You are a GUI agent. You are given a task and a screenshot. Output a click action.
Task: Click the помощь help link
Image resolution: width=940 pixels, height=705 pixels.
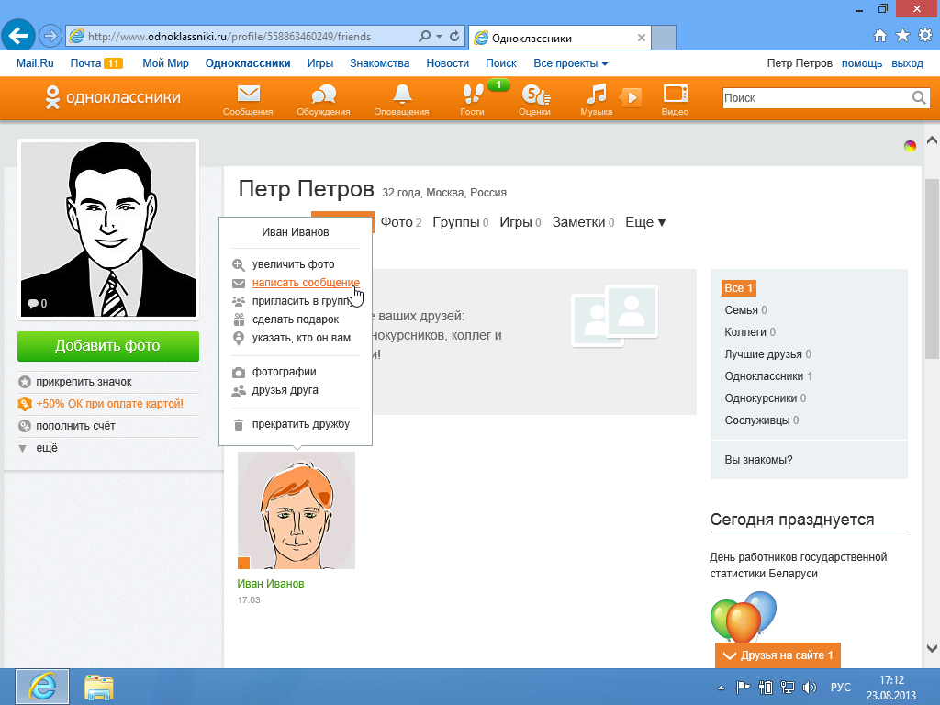tap(861, 63)
